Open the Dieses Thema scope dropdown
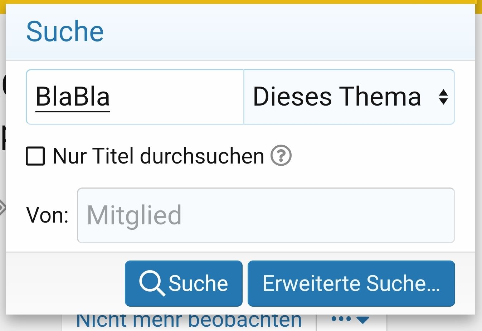Viewport: 482px width, 331px height. [349, 97]
